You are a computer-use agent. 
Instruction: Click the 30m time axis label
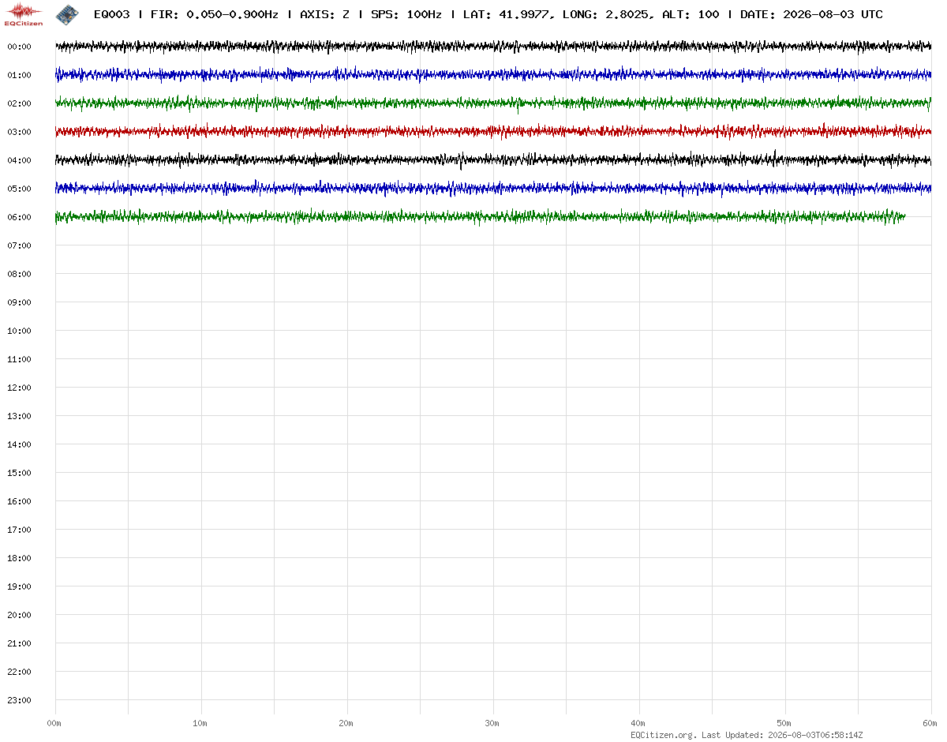(492, 723)
